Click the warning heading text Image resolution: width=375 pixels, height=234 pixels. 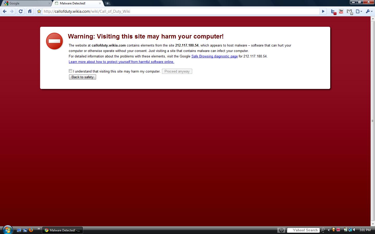(x=146, y=36)
